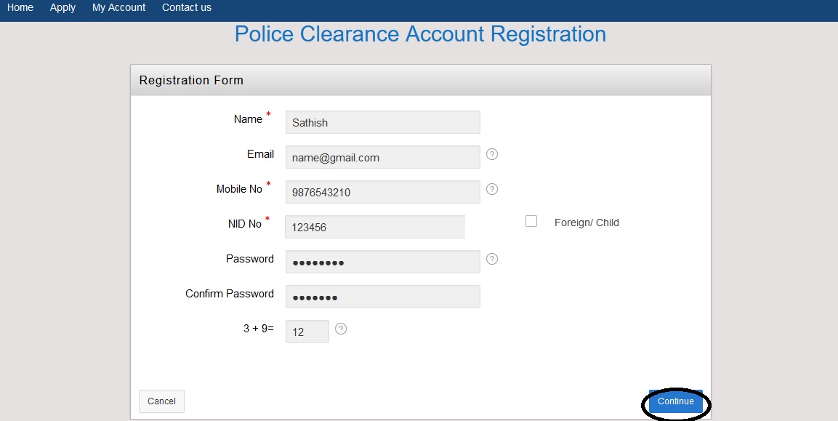The width and height of the screenshot is (838, 421).
Task: Click the Registration Form panel header
Action: 420,80
